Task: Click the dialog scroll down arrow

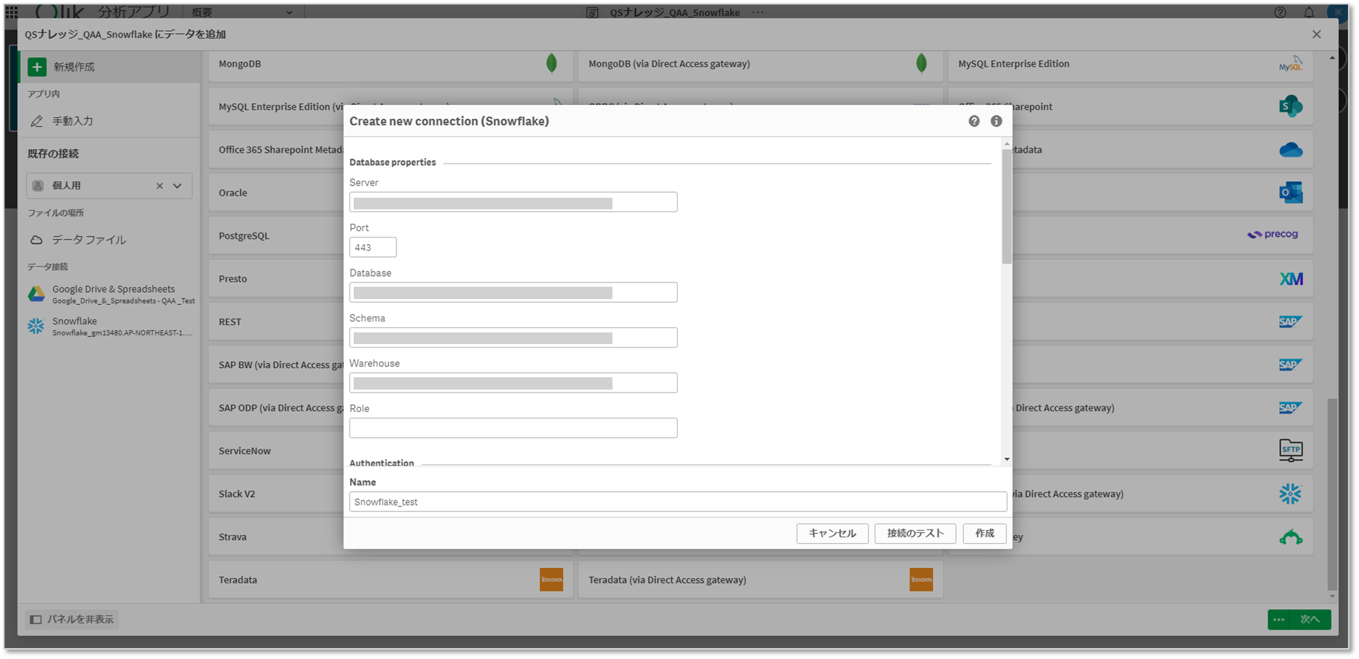Action: (x=1007, y=459)
